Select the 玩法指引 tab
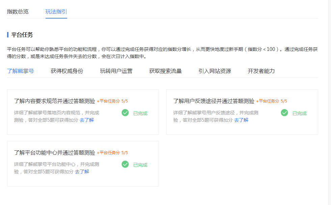Viewport: 331px width, 205px height. point(56,11)
